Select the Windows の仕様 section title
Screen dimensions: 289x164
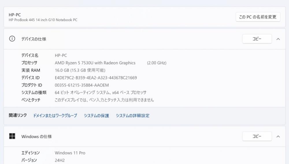point(36,136)
